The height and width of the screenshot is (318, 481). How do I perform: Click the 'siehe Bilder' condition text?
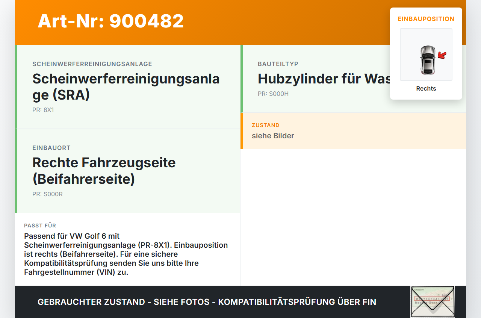tap(273, 136)
